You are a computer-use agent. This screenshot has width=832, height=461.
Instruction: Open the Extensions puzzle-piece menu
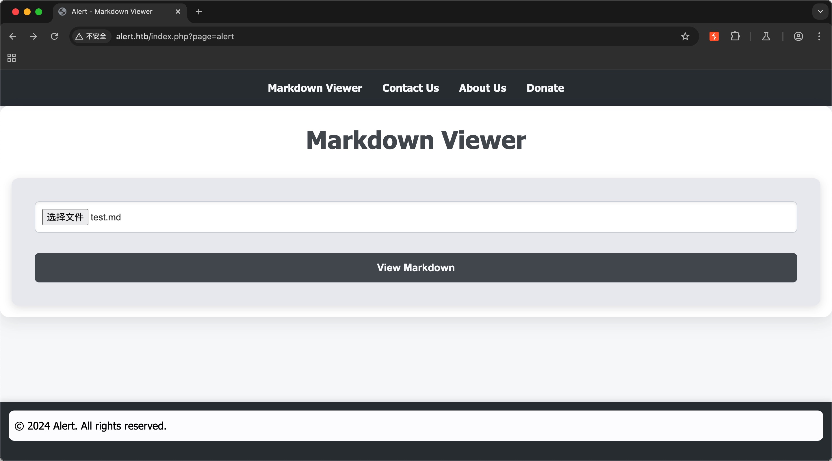(x=735, y=36)
